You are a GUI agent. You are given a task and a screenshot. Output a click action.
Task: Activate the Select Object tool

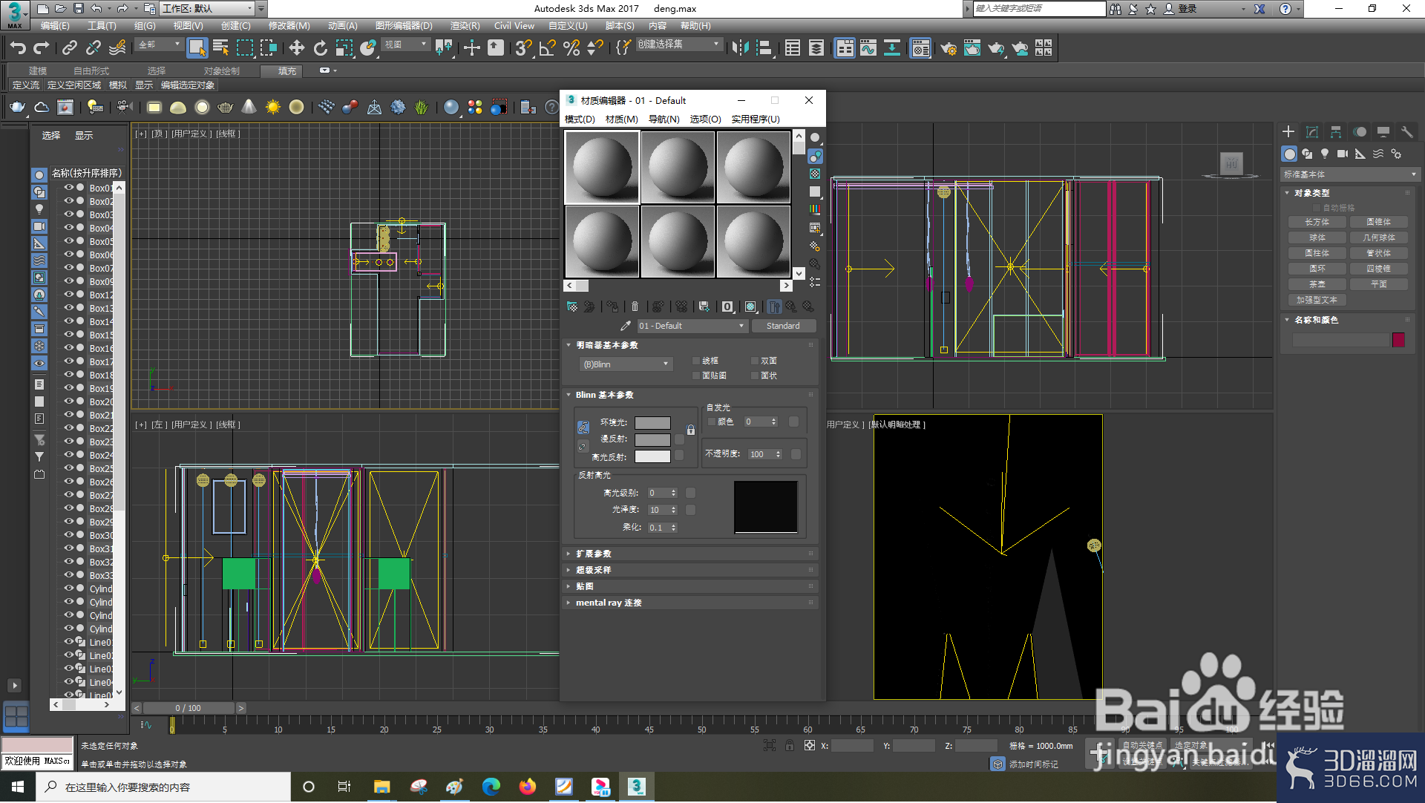[x=197, y=48]
